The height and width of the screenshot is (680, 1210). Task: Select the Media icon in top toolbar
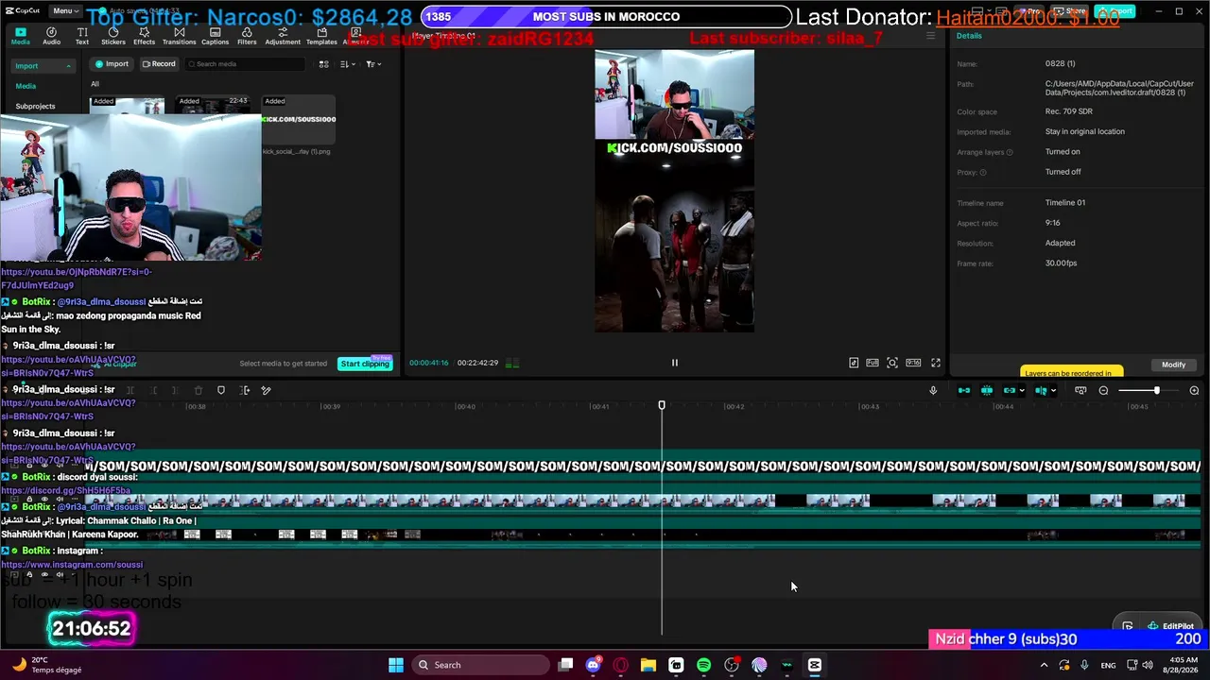pos(20,36)
